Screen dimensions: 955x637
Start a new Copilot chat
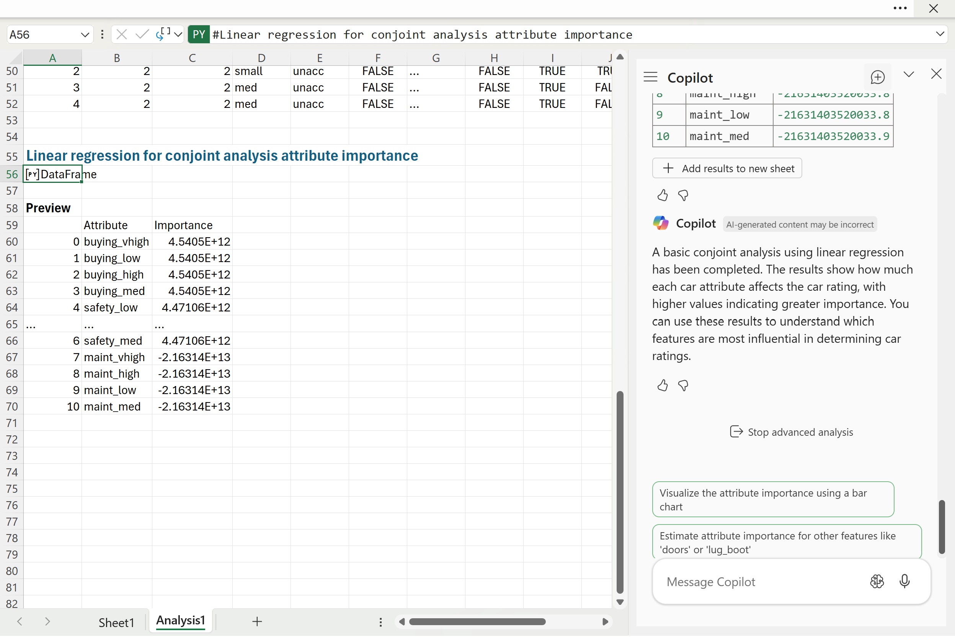tap(877, 77)
